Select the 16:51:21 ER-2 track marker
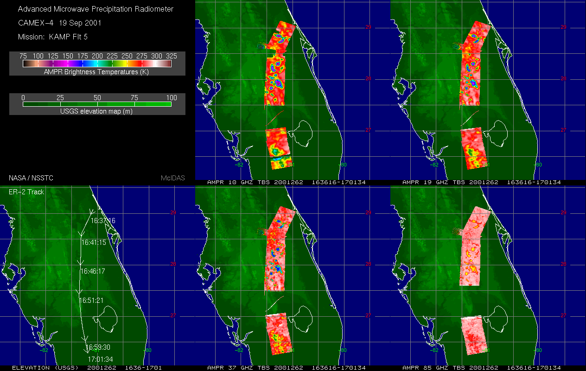 coord(91,301)
